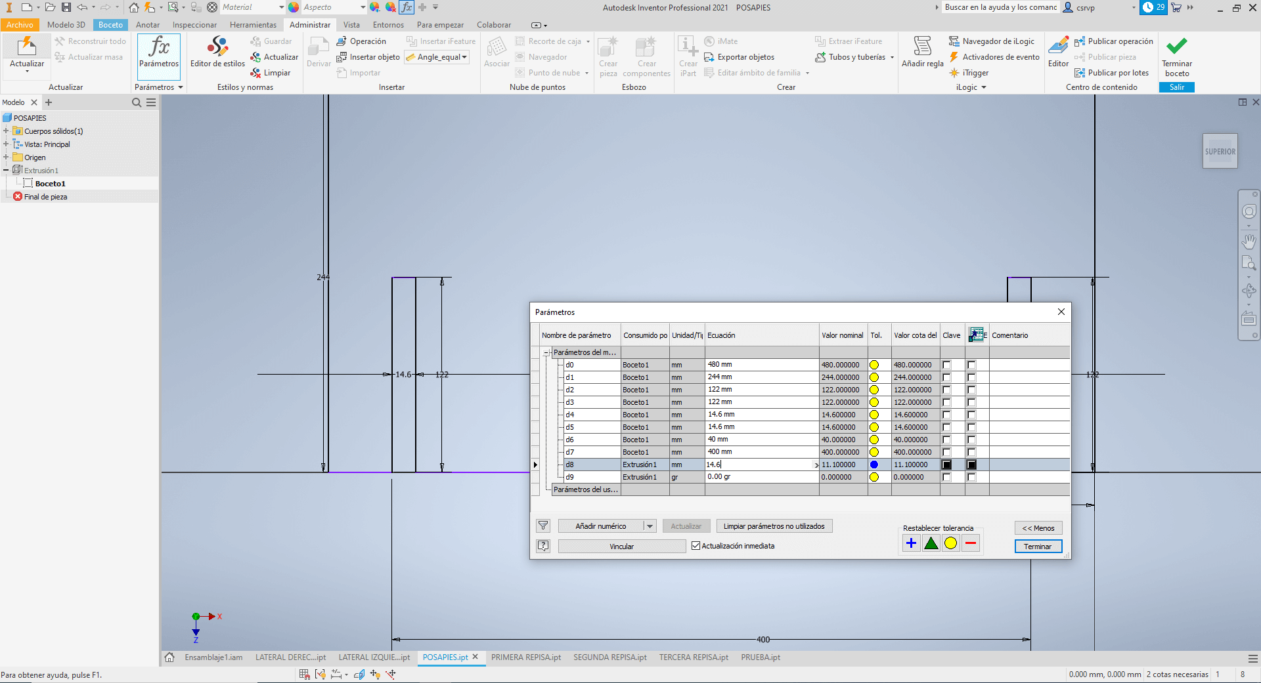Click the Añadir numérico button
1261x683 pixels.
click(x=600, y=526)
